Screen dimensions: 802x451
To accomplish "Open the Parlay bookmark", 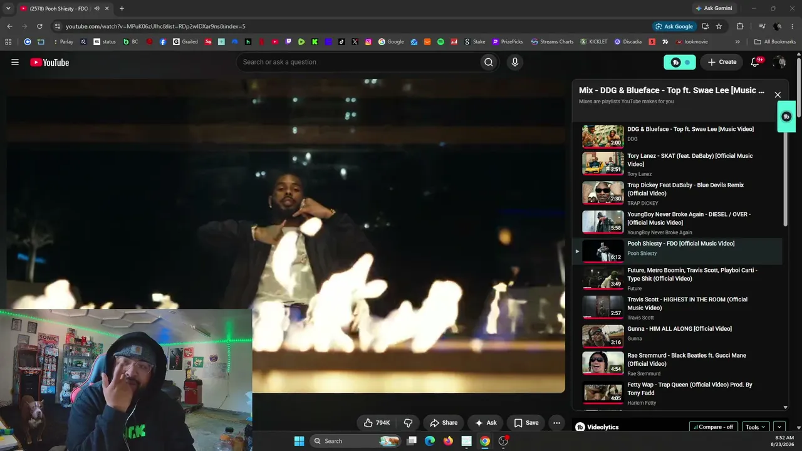I will point(63,42).
